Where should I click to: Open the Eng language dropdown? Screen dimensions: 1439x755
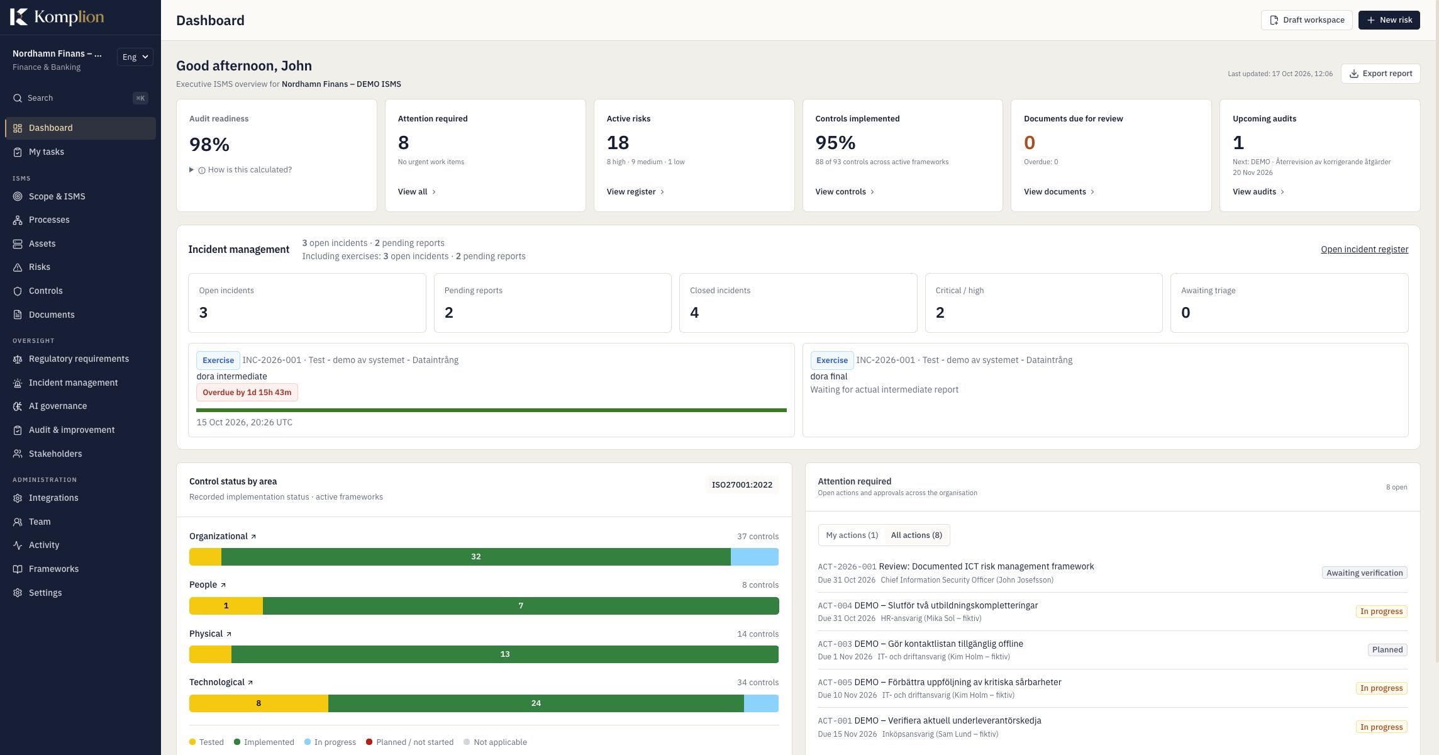pyautogui.click(x=135, y=57)
